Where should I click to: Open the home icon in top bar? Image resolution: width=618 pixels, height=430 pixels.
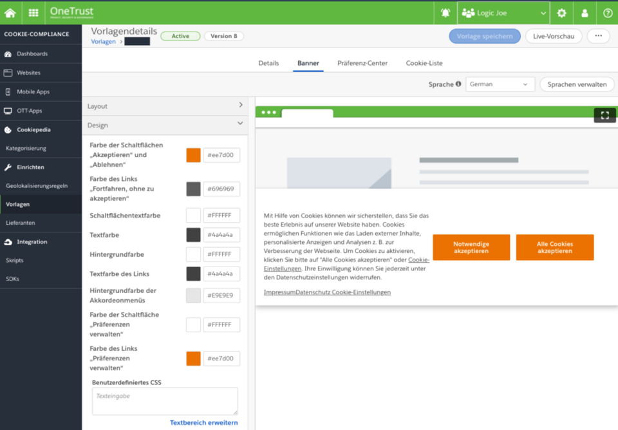click(x=10, y=13)
